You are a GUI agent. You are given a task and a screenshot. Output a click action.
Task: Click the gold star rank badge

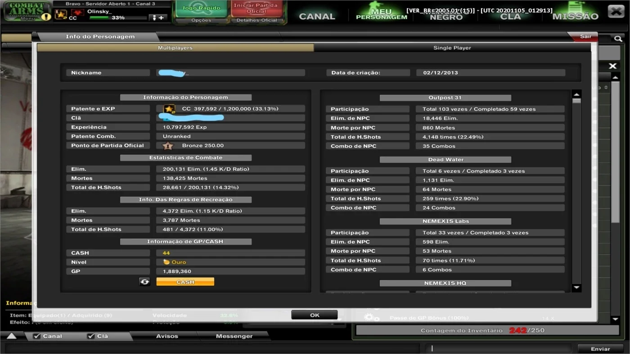point(169,109)
